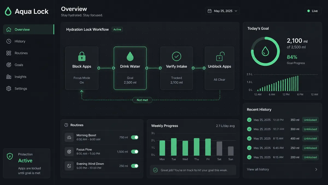Click Unblocked badge for 200 ml entry
The image size is (328, 185).
310,157
